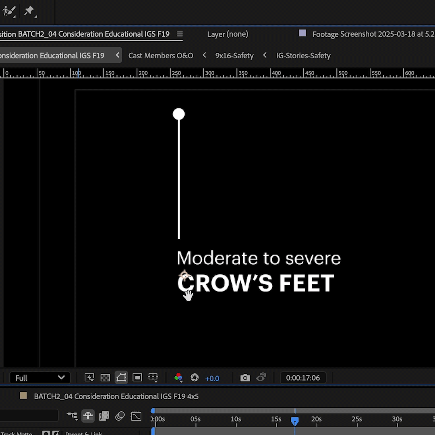Open the Composition panel menu
Screen dimensions: 435x435
[180, 34]
